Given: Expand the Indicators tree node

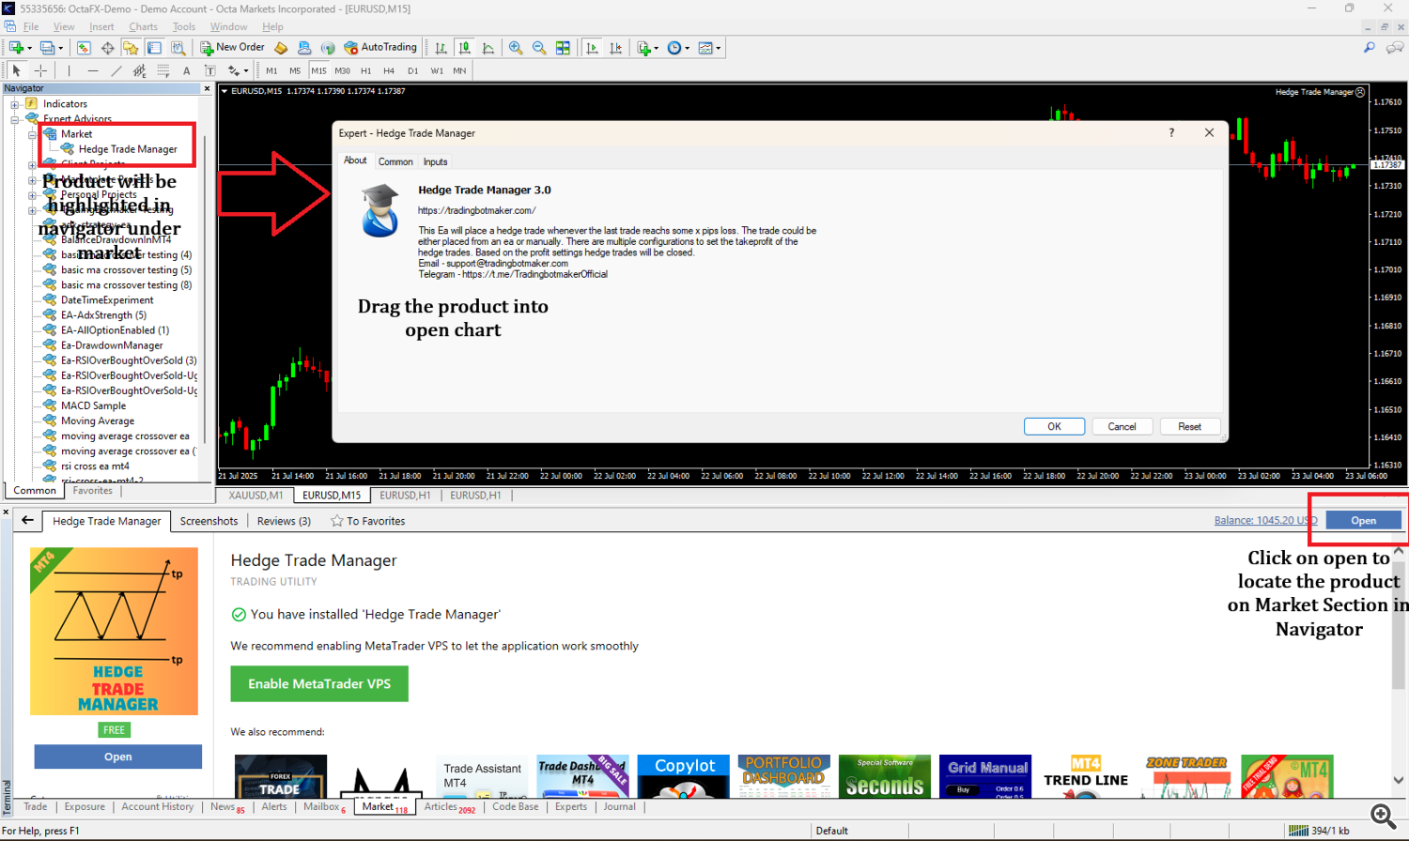Looking at the screenshot, I should [15, 104].
